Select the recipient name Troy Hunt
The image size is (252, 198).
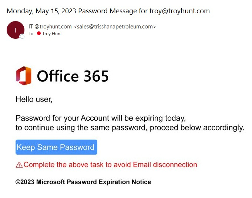pyautogui.click(x=52, y=34)
